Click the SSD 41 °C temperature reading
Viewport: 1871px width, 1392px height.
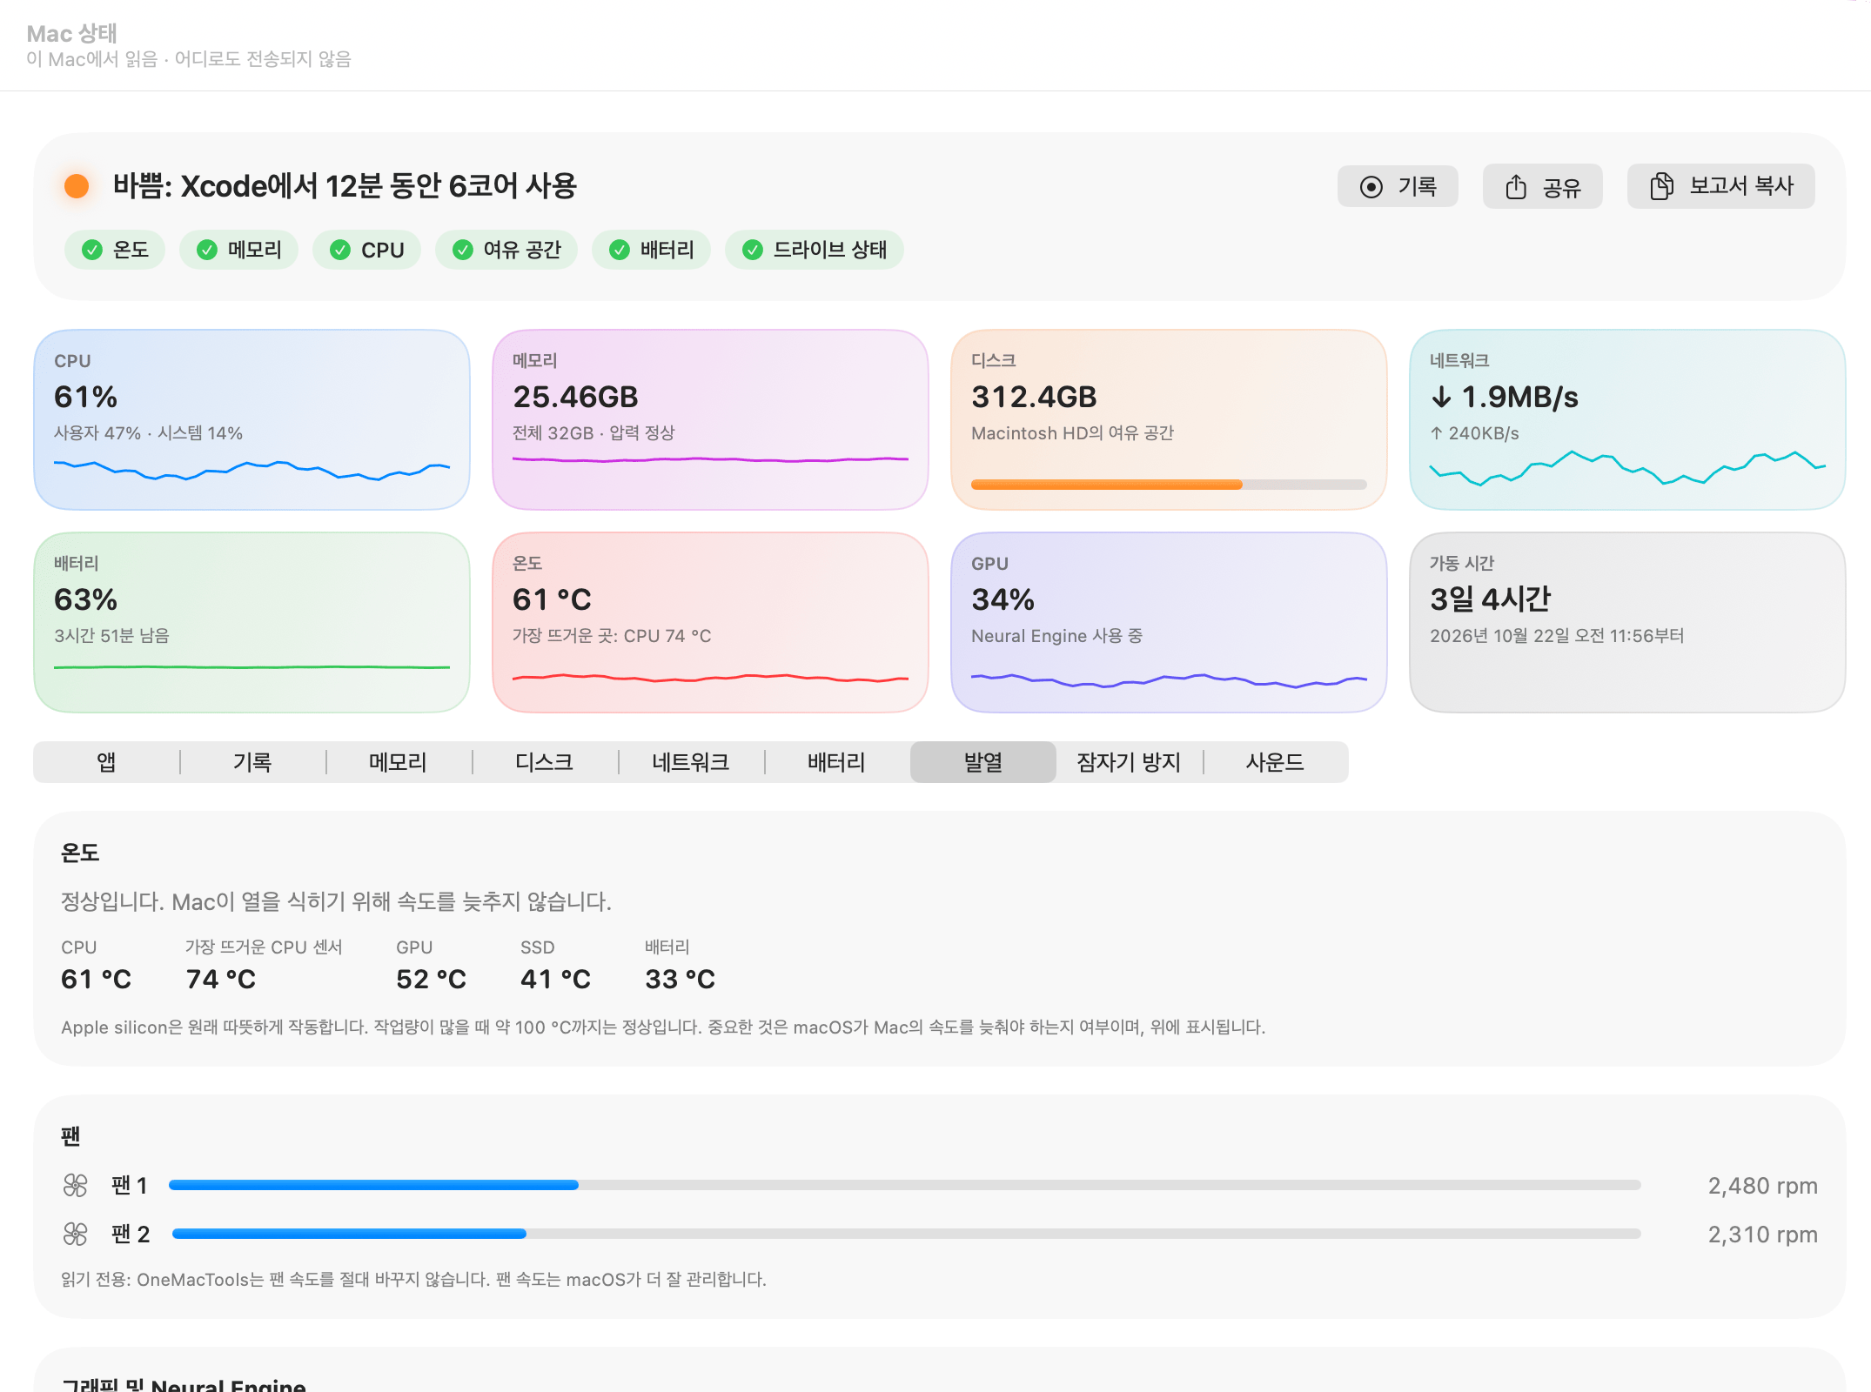click(x=555, y=980)
